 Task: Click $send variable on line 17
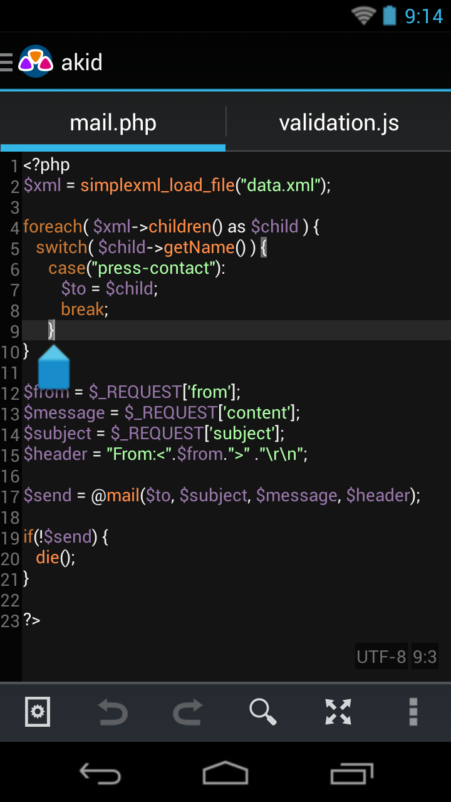48,496
